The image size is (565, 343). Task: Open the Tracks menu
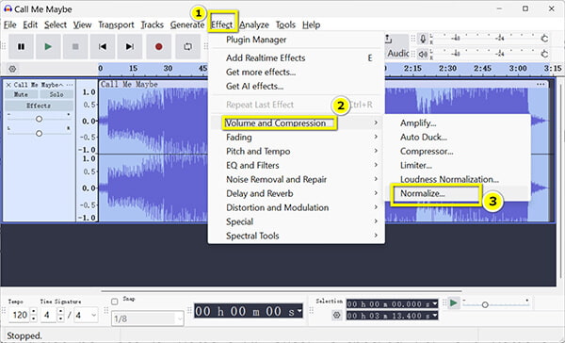point(152,24)
